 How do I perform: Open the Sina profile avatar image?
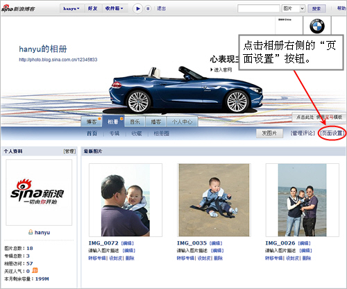[x=39, y=192]
